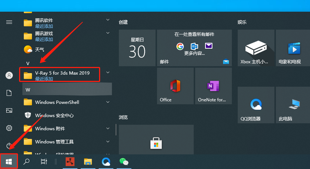Open File Explorer from the taskbar
Viewport: 310px width, 169px height.
coord(88,162)
